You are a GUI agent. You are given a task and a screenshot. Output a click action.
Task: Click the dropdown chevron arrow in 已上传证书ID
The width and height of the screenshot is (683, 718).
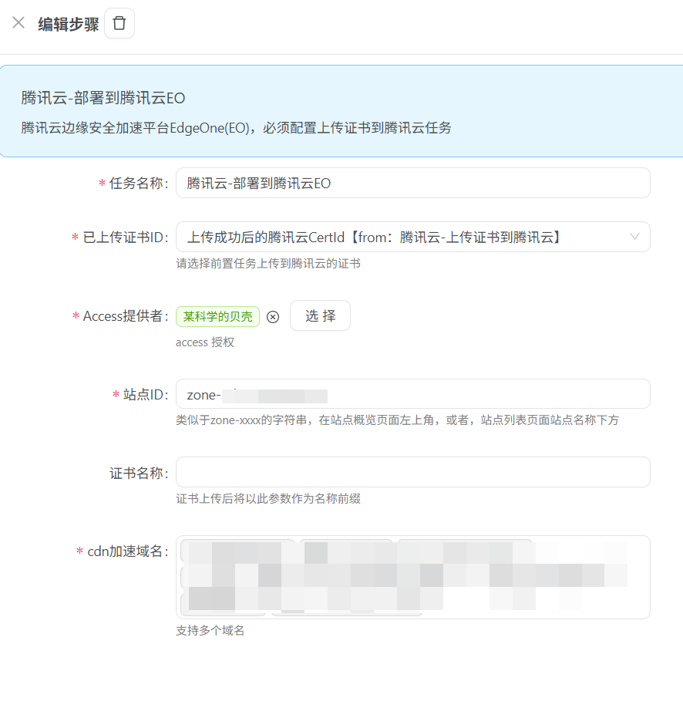634,237
